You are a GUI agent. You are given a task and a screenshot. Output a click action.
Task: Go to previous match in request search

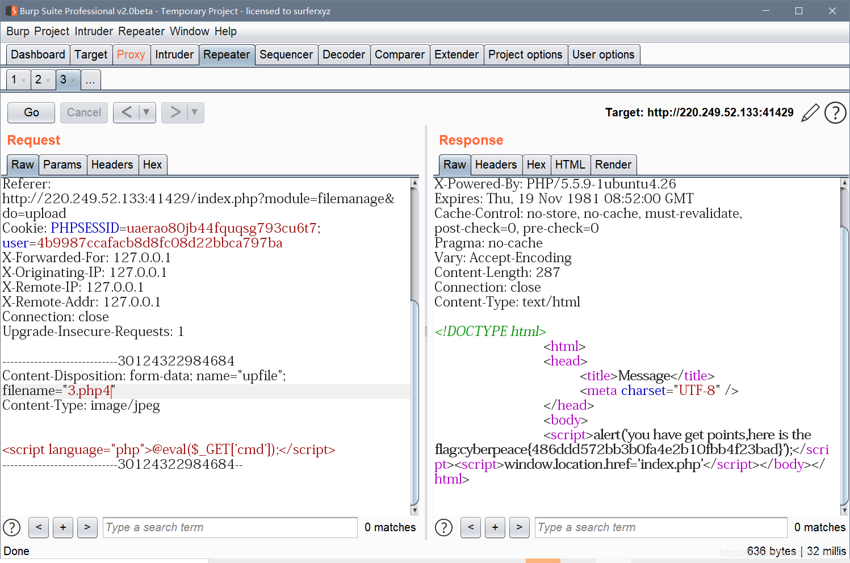(39, 527)
